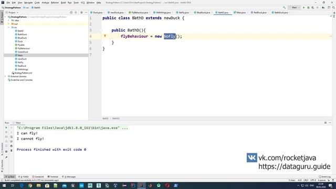This screenshot has width=336, height=189.
Task: Click the Debug bug icon in toolbar
Action: pos(308,7)
